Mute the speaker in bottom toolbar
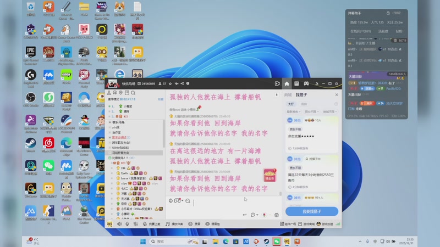 pos(119,224)
